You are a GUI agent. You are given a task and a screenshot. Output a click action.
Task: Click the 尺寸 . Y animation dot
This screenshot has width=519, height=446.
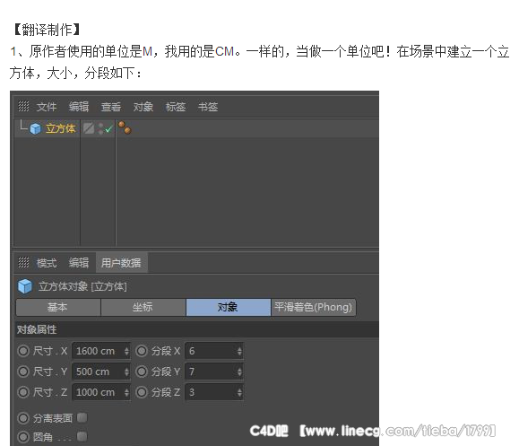click(x=23, y=372)
